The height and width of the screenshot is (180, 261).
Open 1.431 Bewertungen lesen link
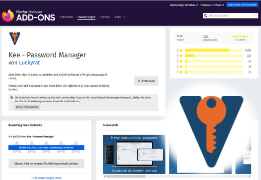click(46, 178)
